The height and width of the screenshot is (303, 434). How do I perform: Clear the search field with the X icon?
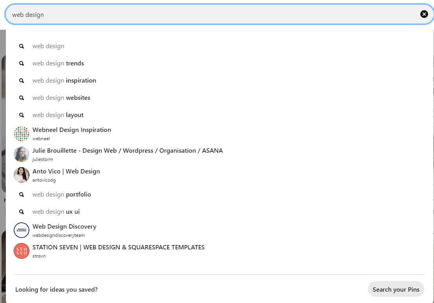424,14
